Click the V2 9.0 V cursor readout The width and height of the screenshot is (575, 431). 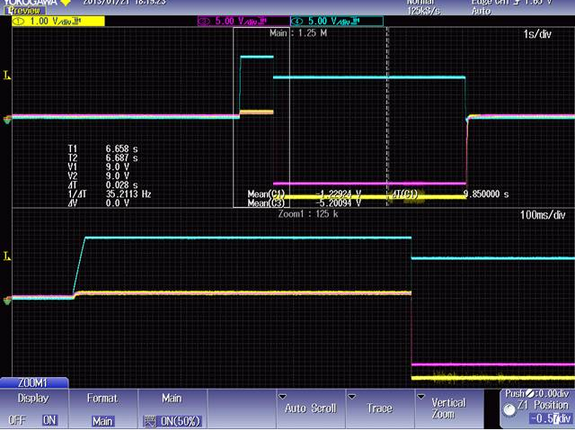98,175
